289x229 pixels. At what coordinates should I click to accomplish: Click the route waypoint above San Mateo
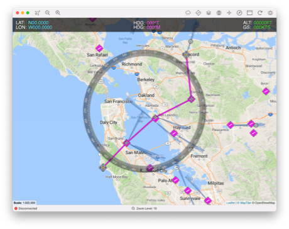click(x=126, y=143)
